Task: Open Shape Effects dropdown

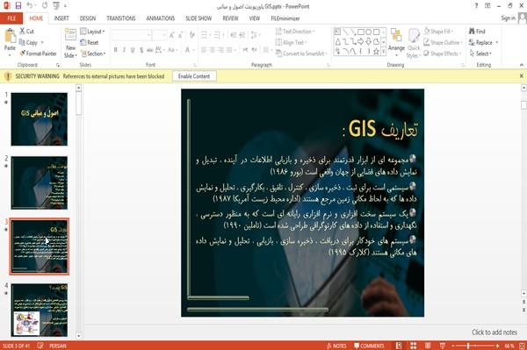Action: (443, 54)
